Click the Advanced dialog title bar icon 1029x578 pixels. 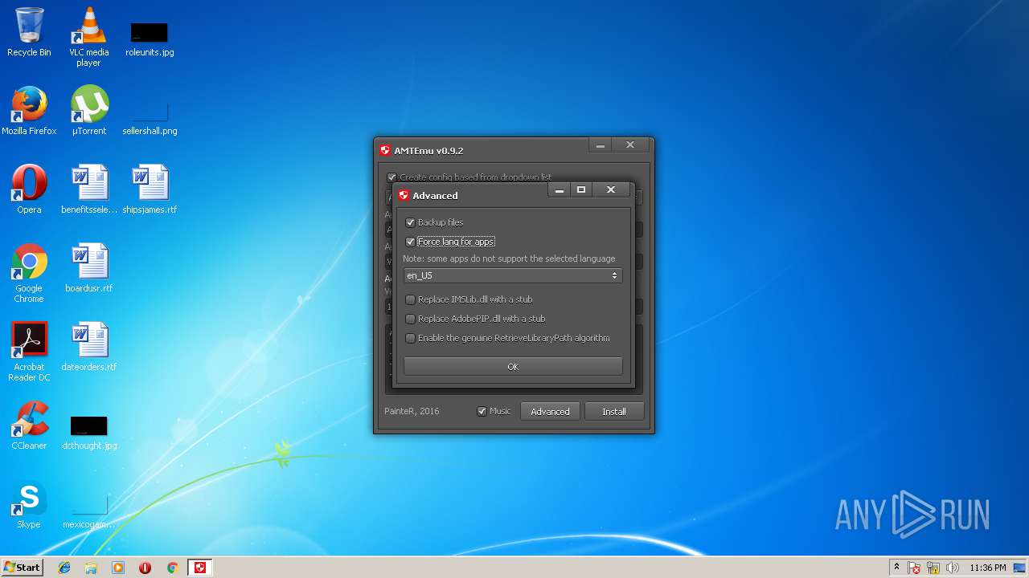point(404,195)
